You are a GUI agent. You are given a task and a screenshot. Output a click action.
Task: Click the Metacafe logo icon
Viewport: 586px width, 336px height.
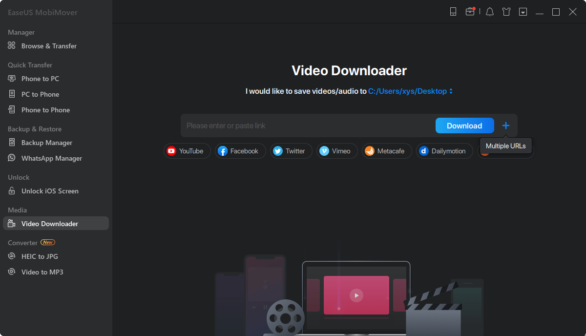[370, 151]
